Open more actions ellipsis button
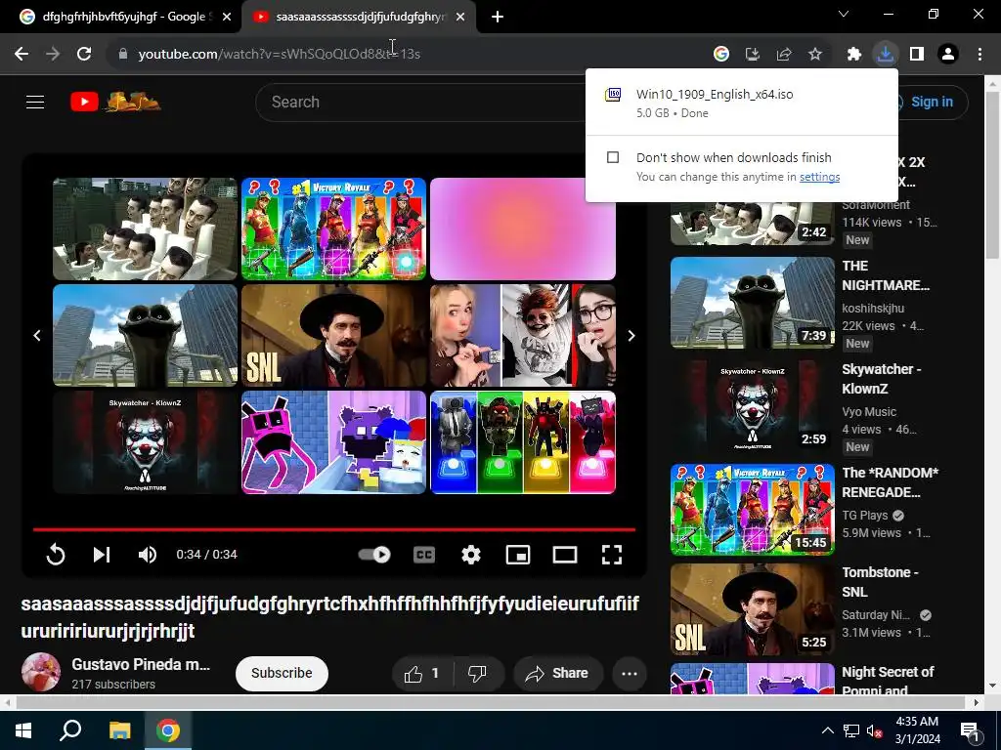The height and width of the screenshot is (750, 1001). tap(630, 674)
